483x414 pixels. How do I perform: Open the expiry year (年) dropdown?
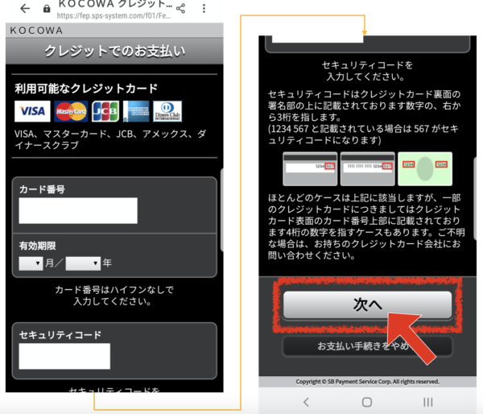[x=83, y=263]
